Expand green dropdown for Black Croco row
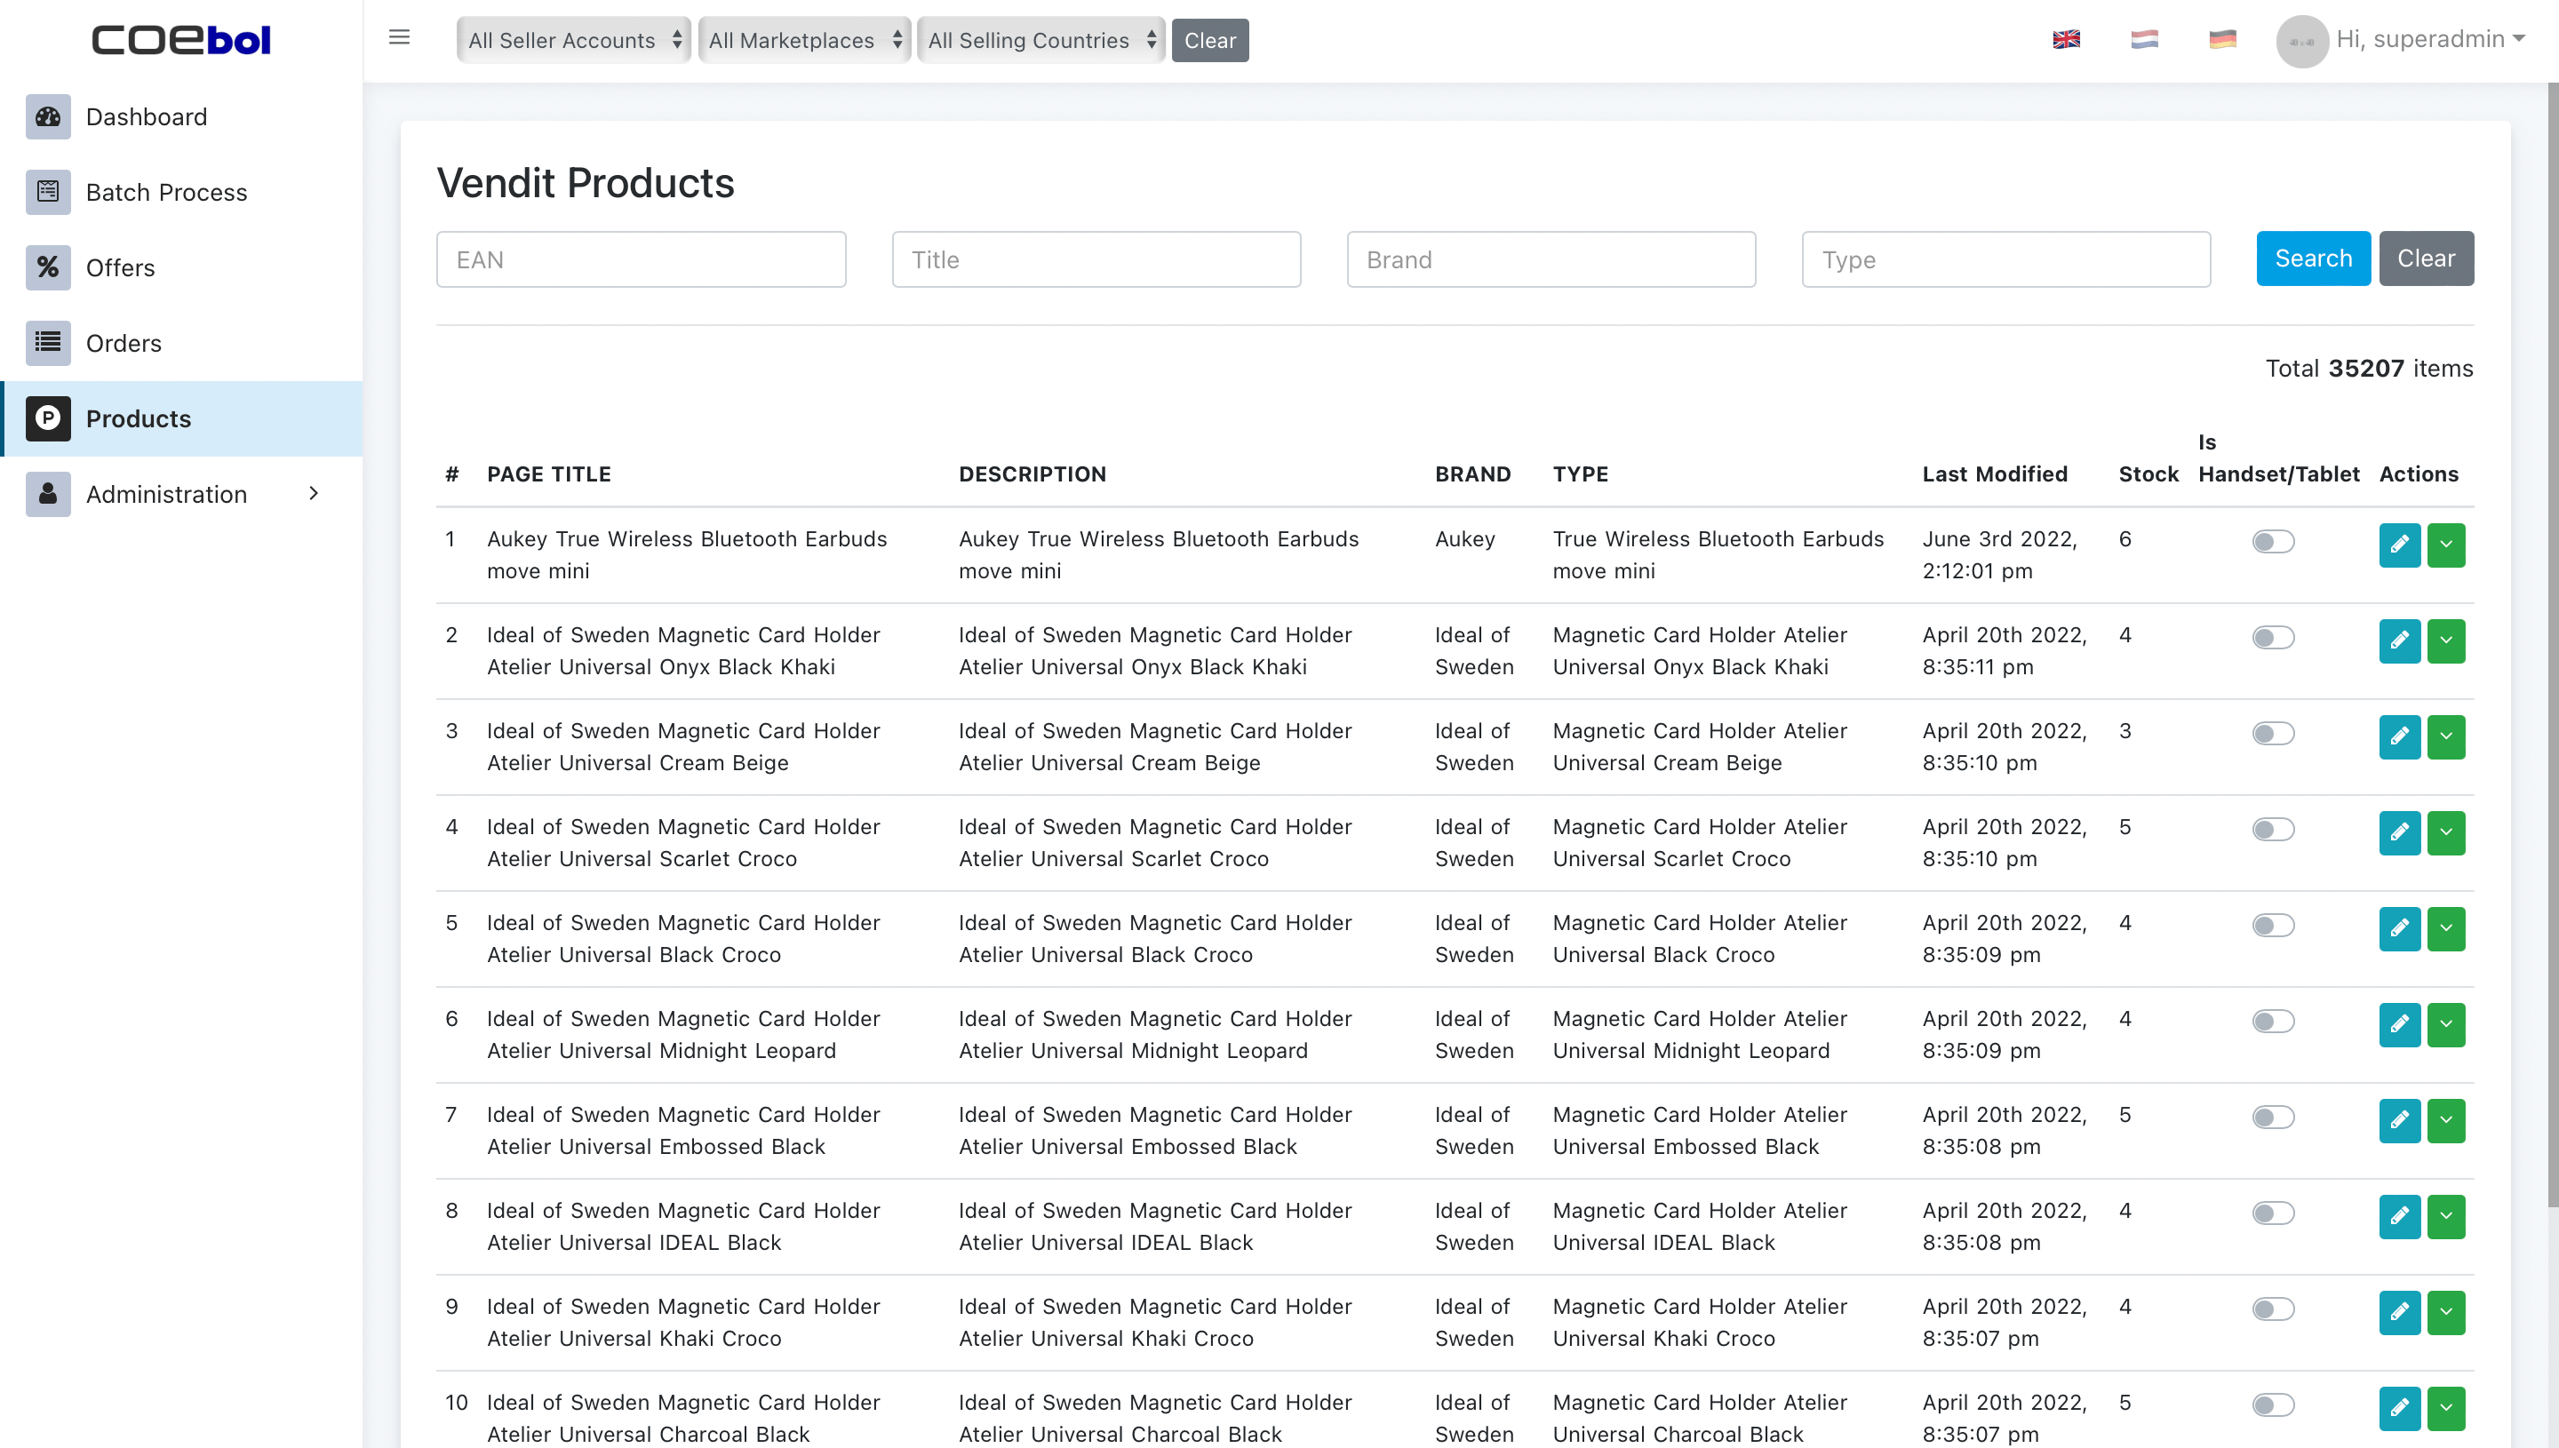The height and width of the screenshot is (1448, 2559). 2445,929
